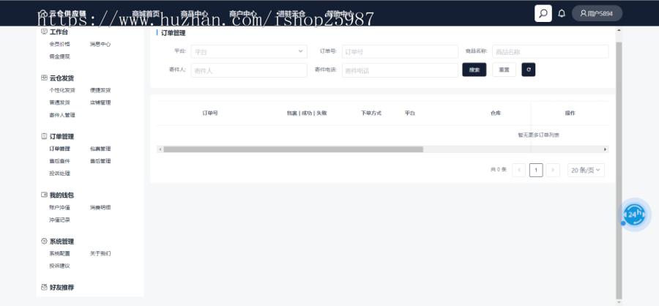
Task: Open 店铺管理 in sidebar
Action: coord(100,102)
